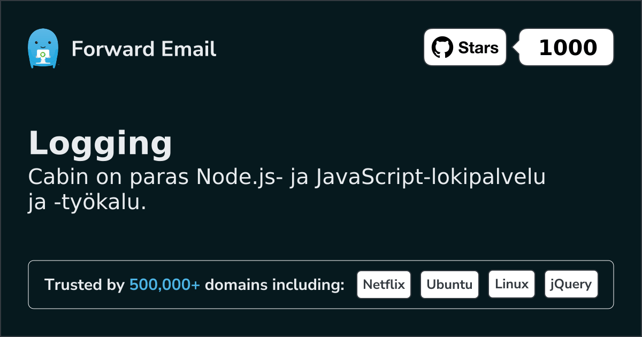Click the penguin mascot's laptop graphic
Image resolution: width=642 pixels, height=337 pixels.
(x=44, y=56)
